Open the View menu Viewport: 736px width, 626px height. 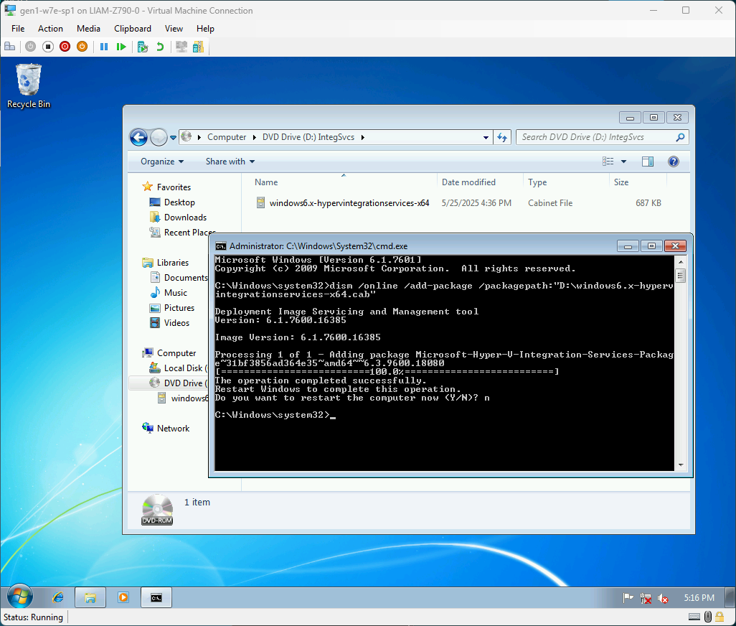coord(174,29)
